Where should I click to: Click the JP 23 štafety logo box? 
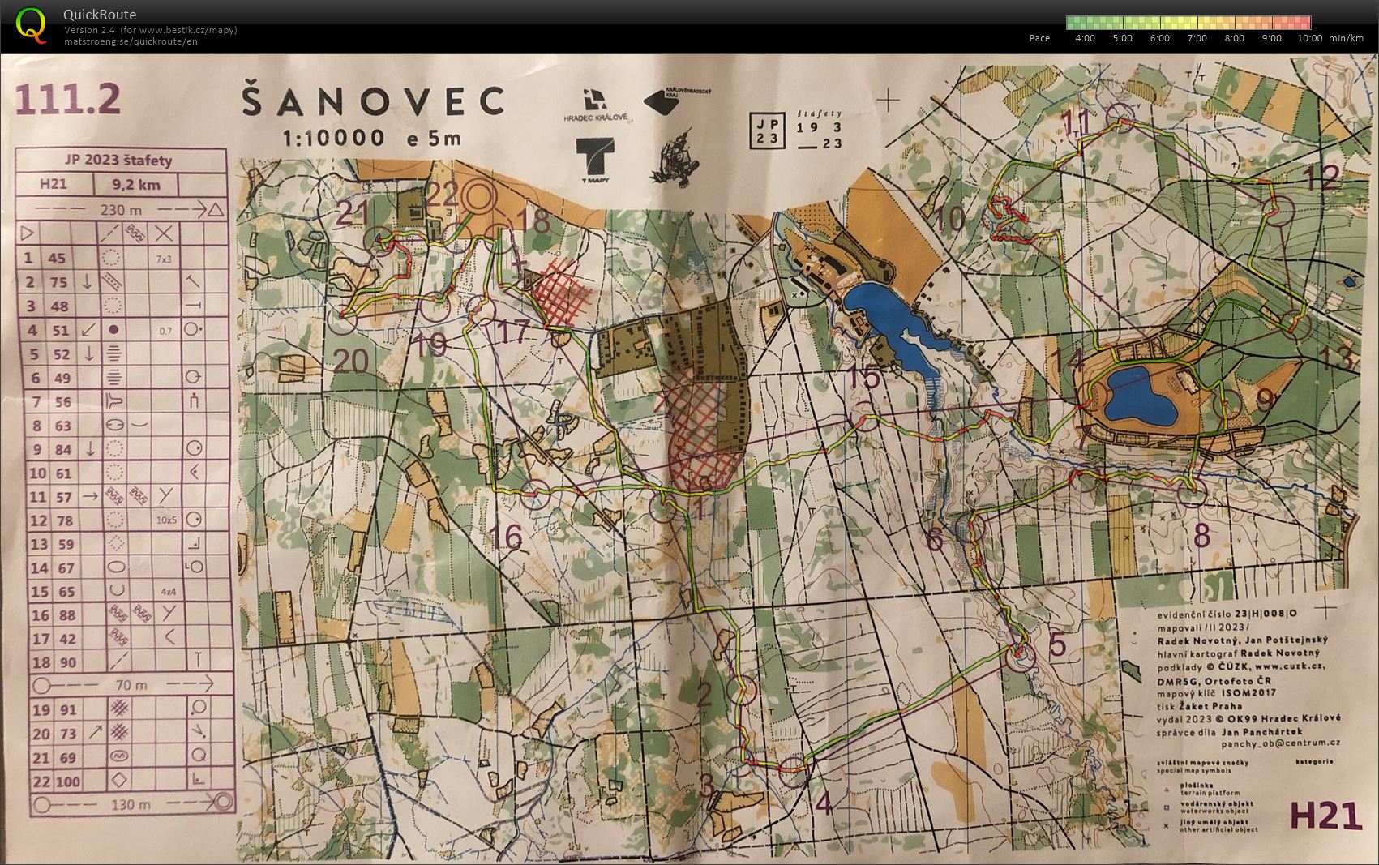click(x=767, y=130)
